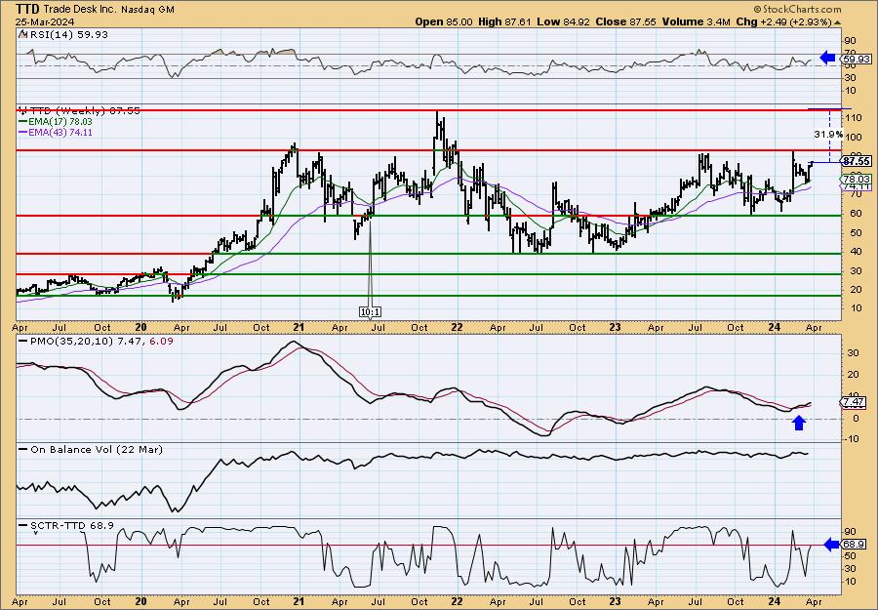Click the red 6.09 PMO signal value
Screen dimensions: 878x610
click(161, 341)
